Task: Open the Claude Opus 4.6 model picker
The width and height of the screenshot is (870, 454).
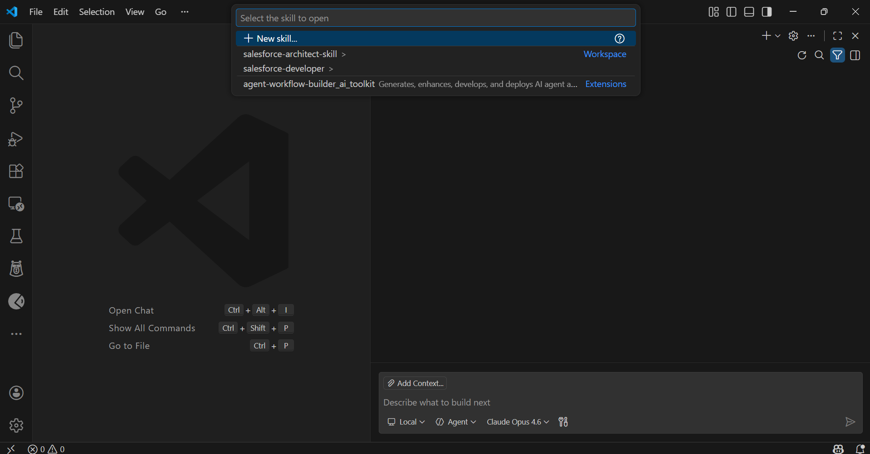Action: (518, 422)
